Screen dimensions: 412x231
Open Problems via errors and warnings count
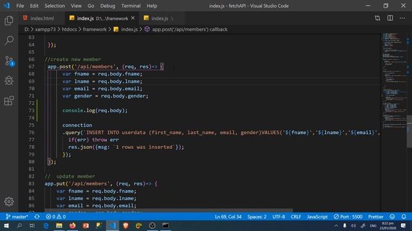coord(56,217)
